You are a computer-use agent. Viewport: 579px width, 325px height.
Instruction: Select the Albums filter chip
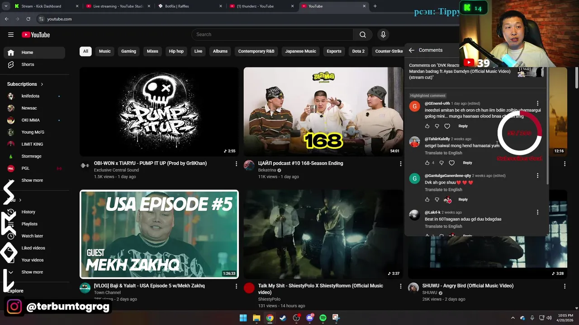pyautogui.click(x=220, y=51)
